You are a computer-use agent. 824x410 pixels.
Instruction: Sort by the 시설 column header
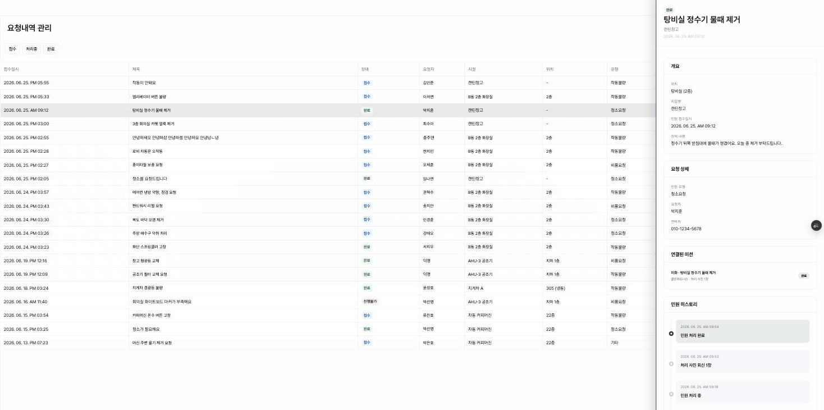coord(472,69)
